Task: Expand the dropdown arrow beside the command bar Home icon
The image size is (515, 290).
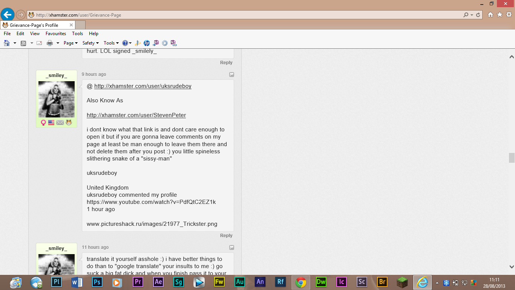Action: pos(15,43)
